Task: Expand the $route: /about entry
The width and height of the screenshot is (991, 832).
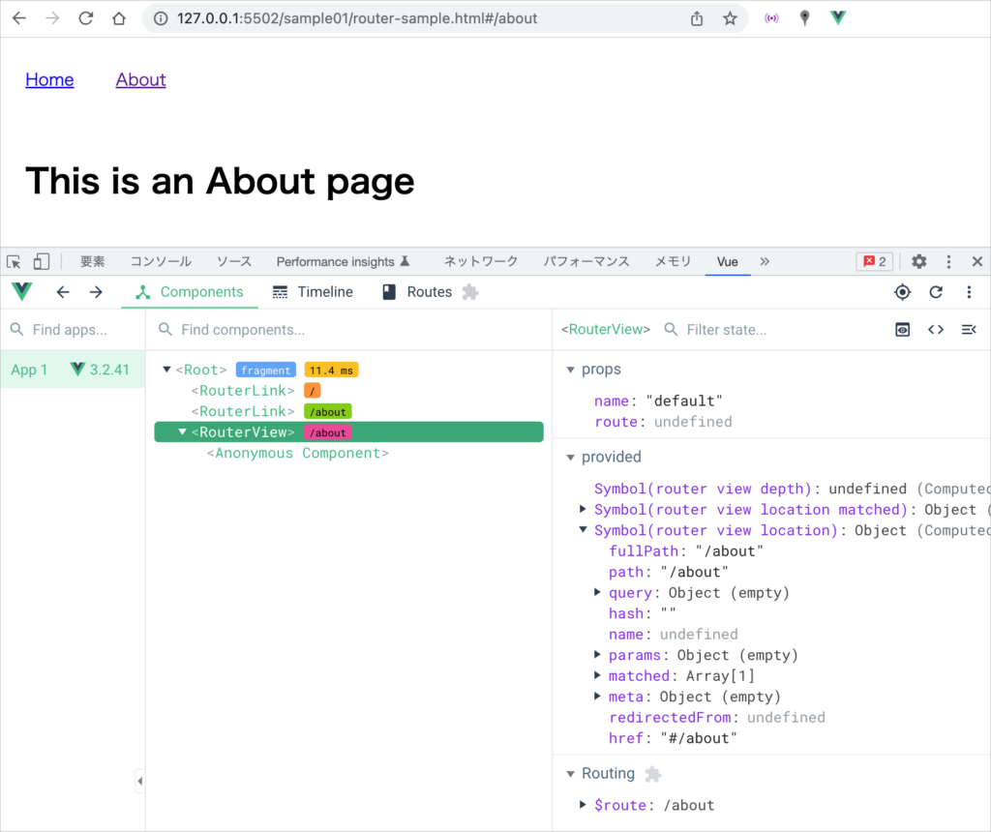Action: click(x=583, y=805)
